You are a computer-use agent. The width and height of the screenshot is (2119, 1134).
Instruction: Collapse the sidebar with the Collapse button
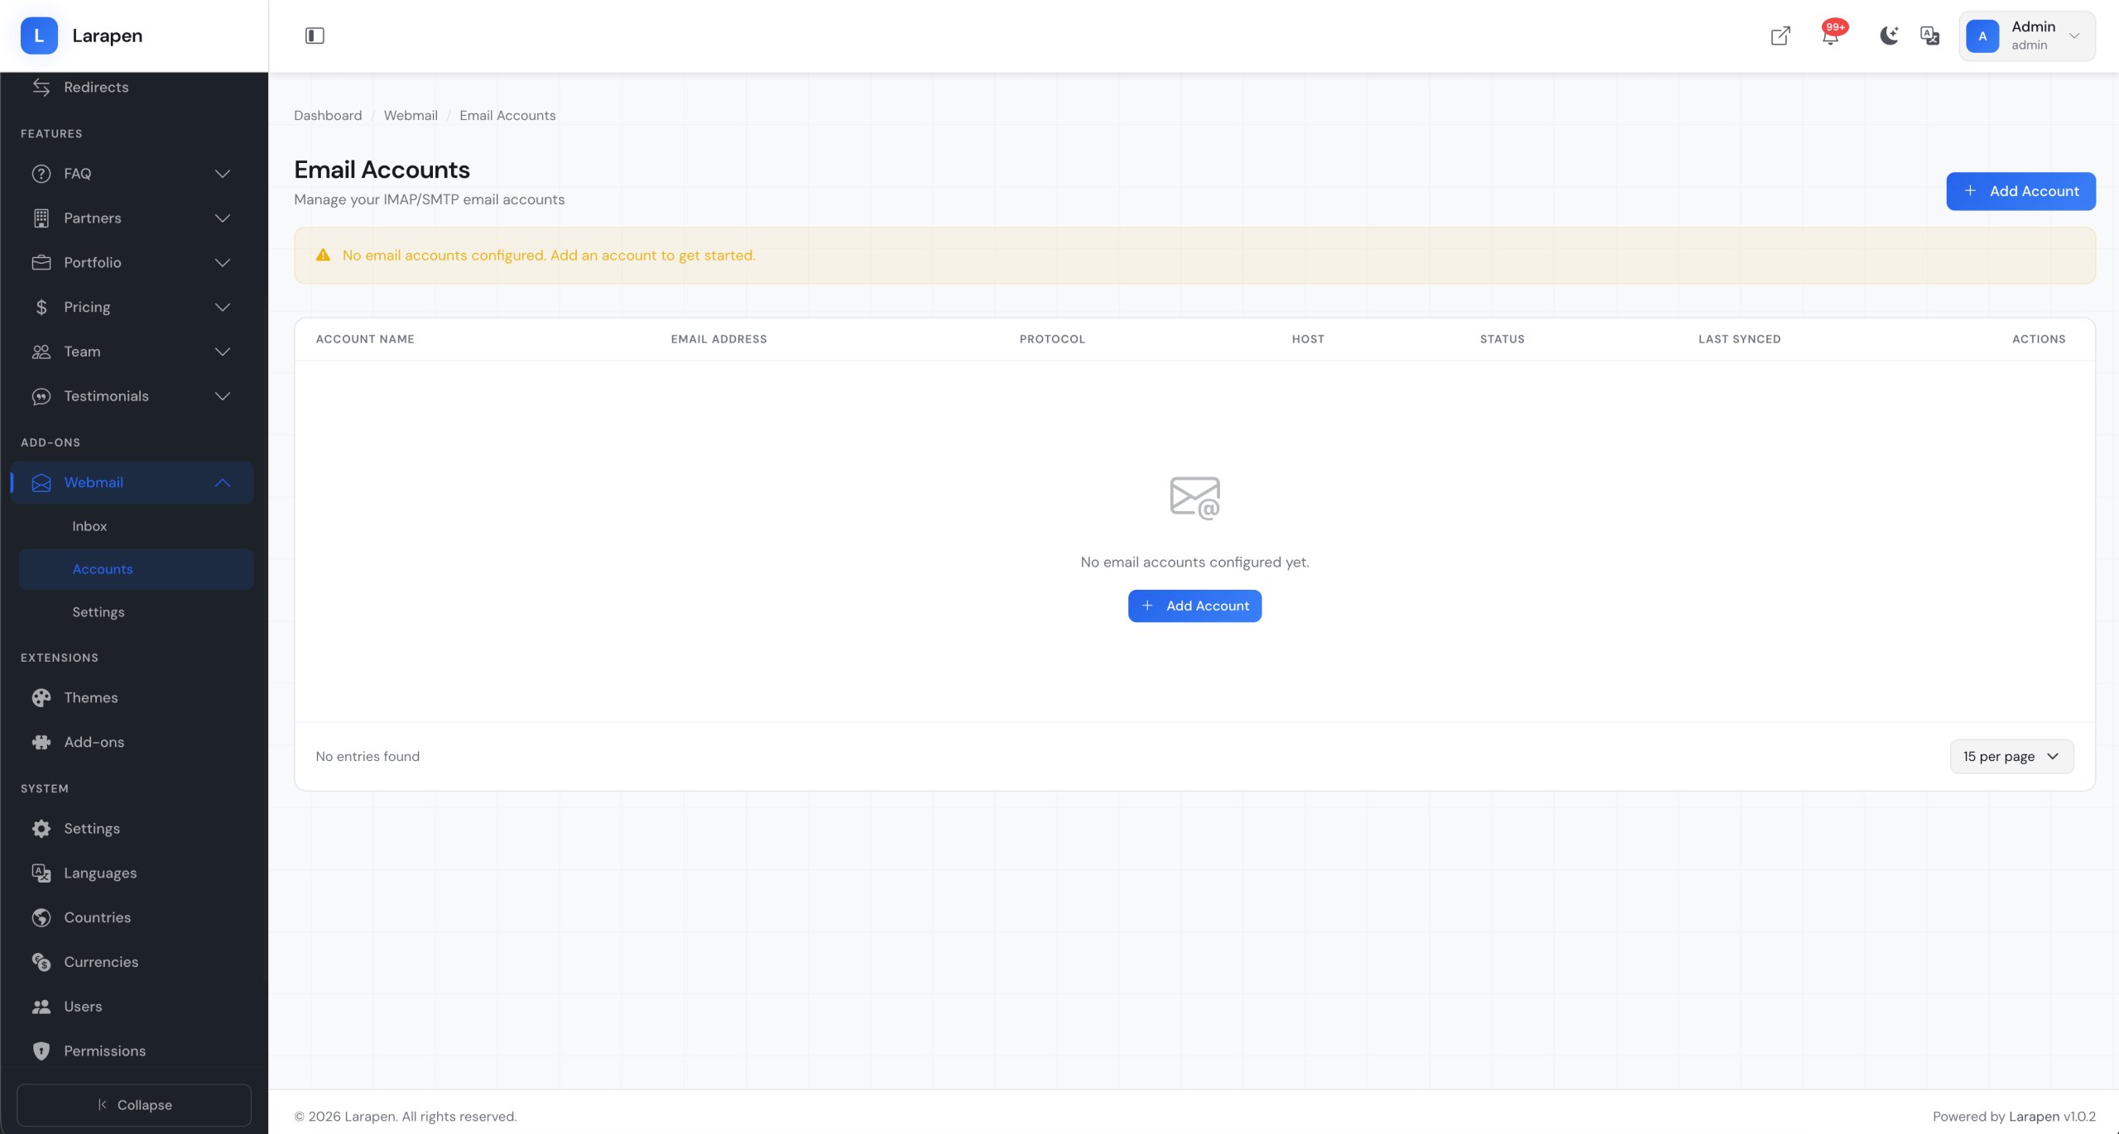134,1105
